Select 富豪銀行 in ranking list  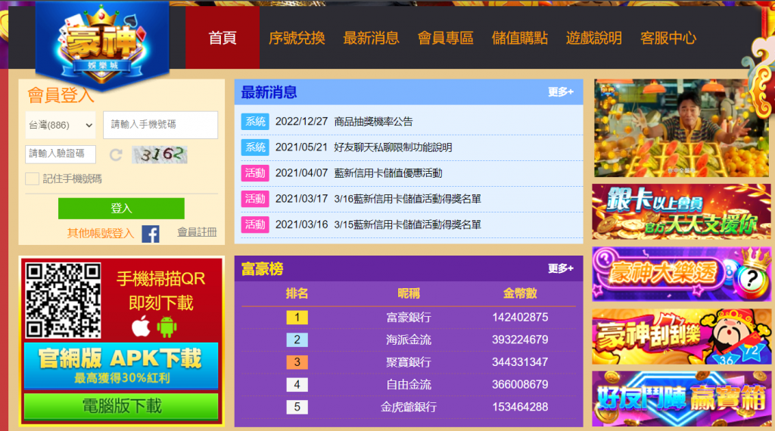tap(408, 317)
